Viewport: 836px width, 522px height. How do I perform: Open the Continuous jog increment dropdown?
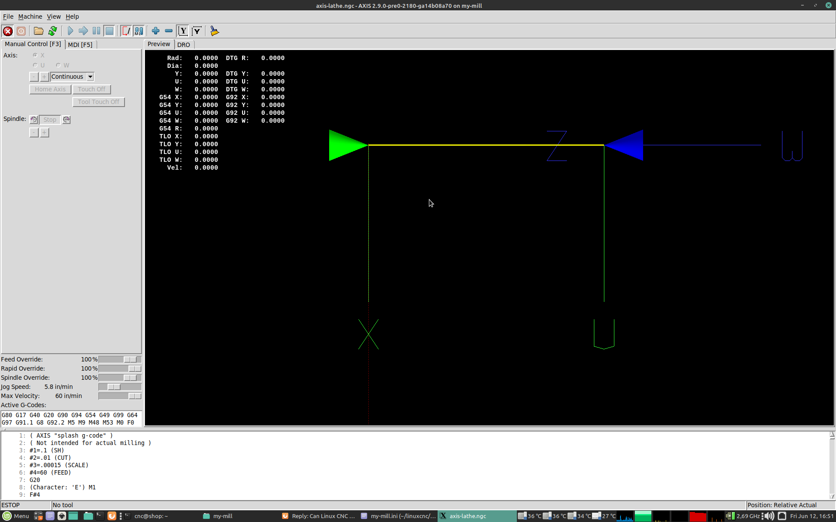click(x=90, y=77)
